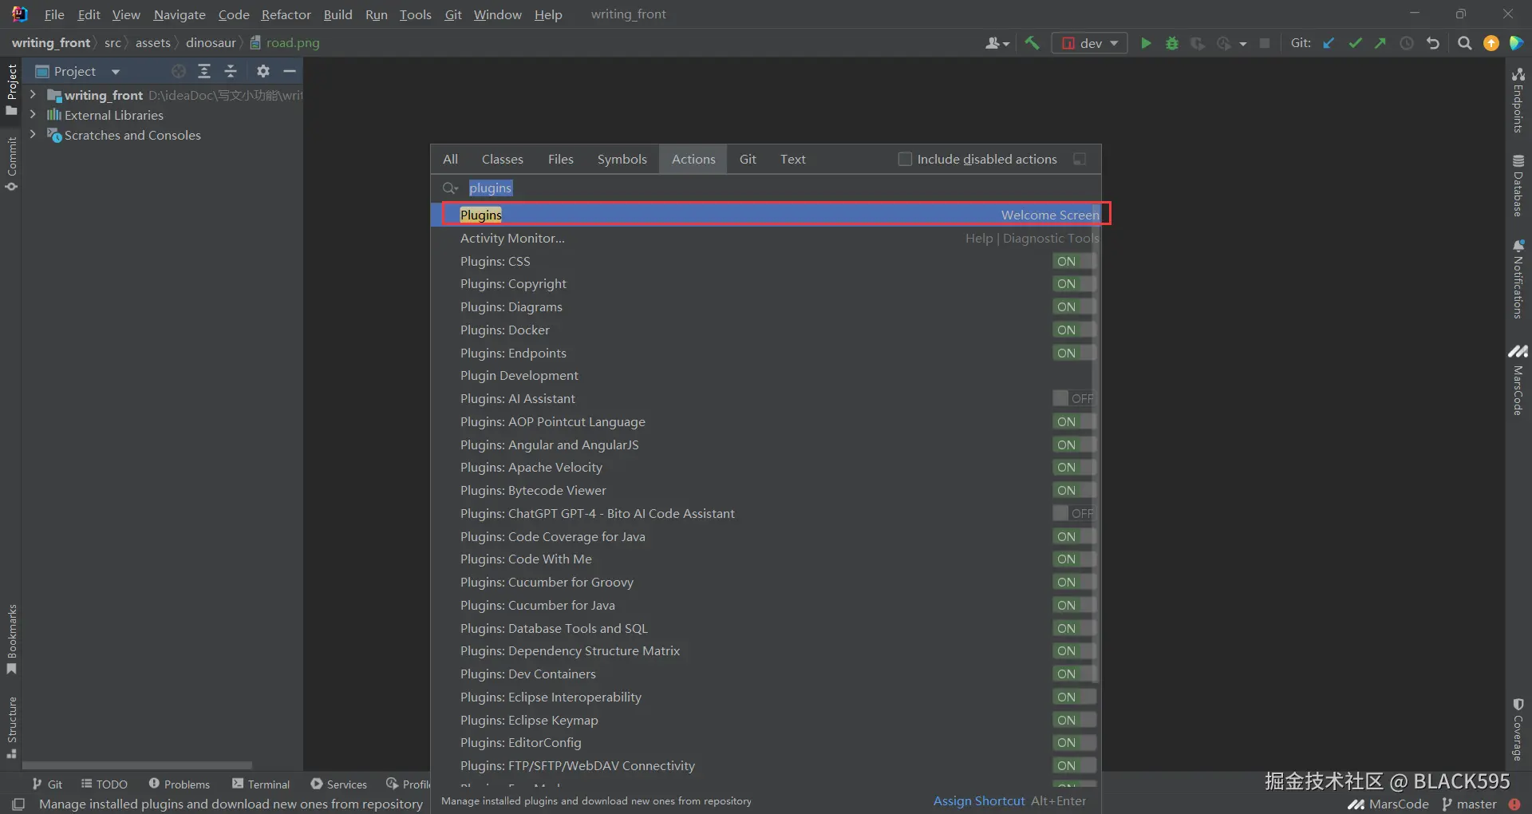Expand the External Libraries tree node

click(x=33, y=114)
